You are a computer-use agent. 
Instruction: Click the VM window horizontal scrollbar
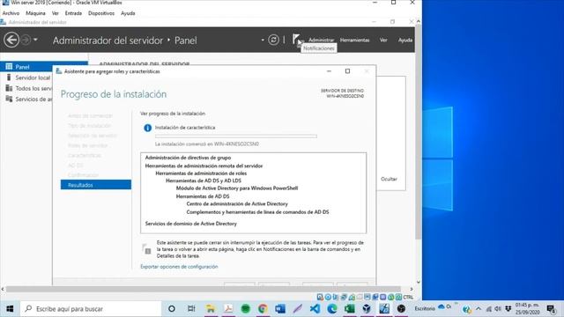coord(204,289)
